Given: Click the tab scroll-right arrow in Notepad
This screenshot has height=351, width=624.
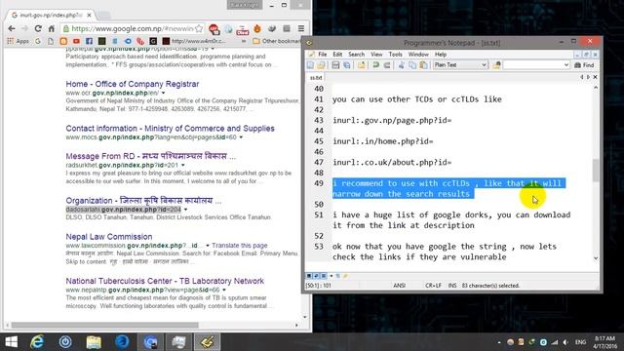Looking at the screenshot, I should point(588,77).
